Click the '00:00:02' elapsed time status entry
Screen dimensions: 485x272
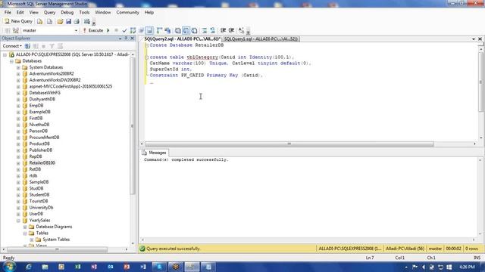tap(453, 249)
